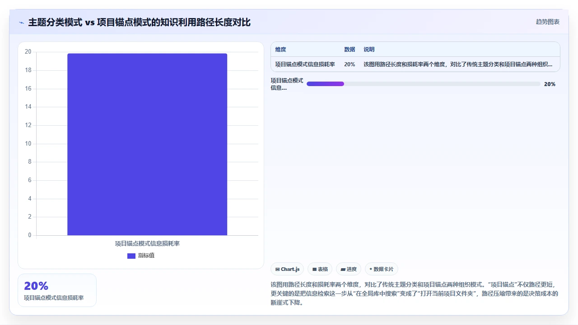Select the 进度 tag button
The width and height of the screenshot is (578, 325).
point(349,269)
